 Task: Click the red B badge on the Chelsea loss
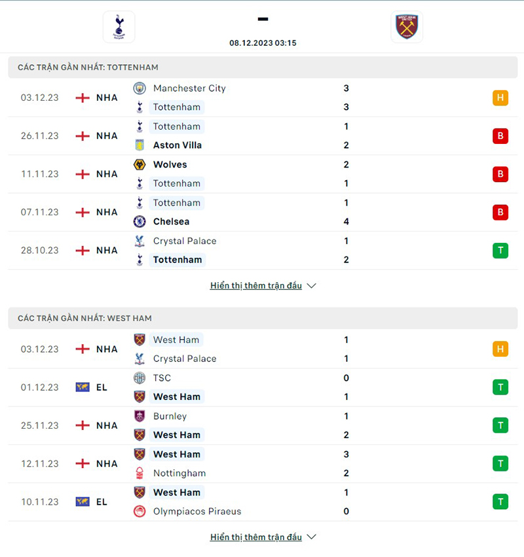tap(499, 212)
